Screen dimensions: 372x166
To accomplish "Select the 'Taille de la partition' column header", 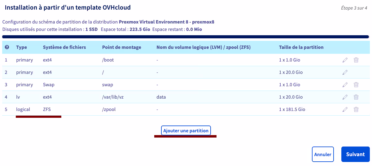I will [x=301, y=47].
